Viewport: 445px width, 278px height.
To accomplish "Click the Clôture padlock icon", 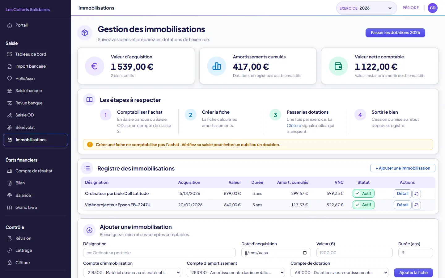I will point(10,263).
